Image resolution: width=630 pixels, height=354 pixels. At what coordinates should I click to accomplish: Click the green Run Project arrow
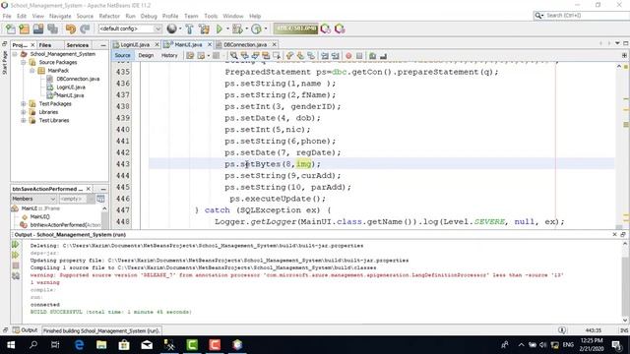219,29
